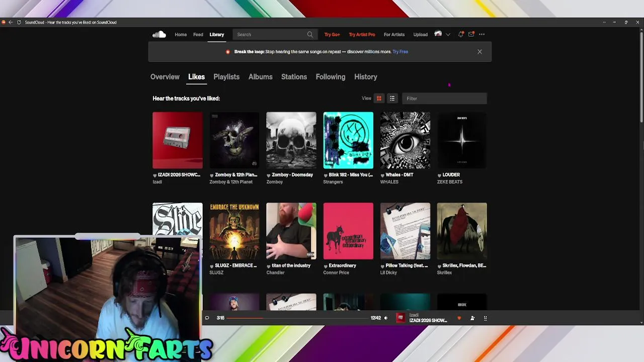Click the Try Artist Pro link

coord(362,35)
